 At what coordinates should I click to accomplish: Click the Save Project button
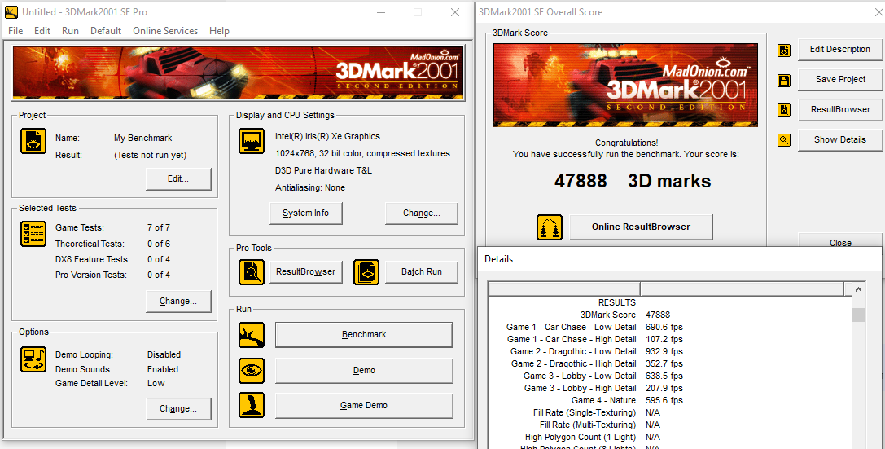tap(840, 80)
